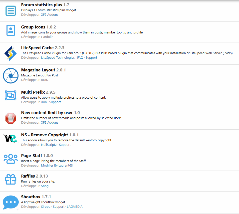Open the Multi Prefix Support link

pyautogui.click(x=55, y=102)
